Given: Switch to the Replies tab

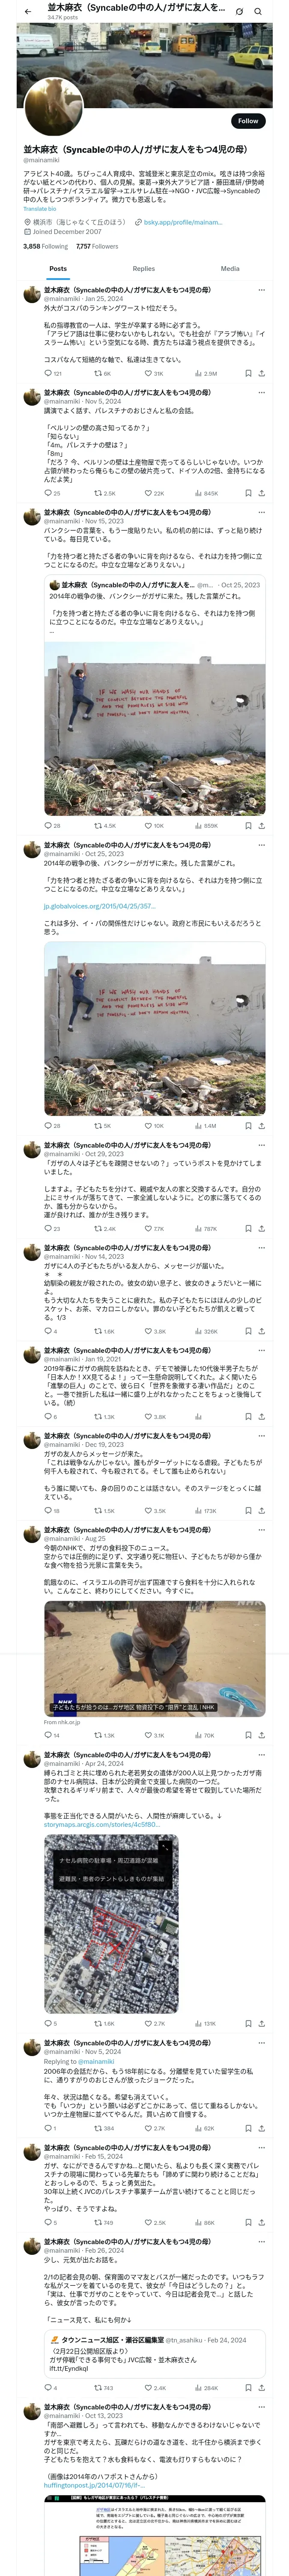Looking at the screenshot, I should coord(143,268).
